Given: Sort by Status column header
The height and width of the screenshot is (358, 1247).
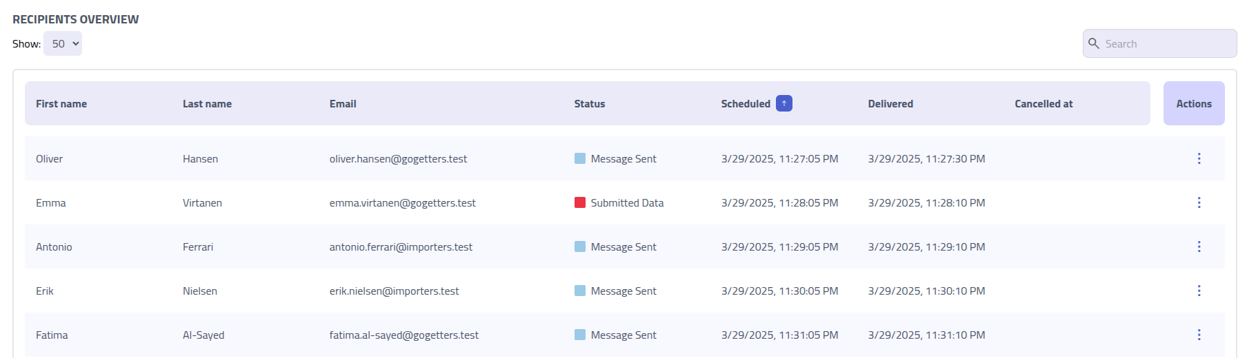Looking at the screenshot, I should point(590,104).
